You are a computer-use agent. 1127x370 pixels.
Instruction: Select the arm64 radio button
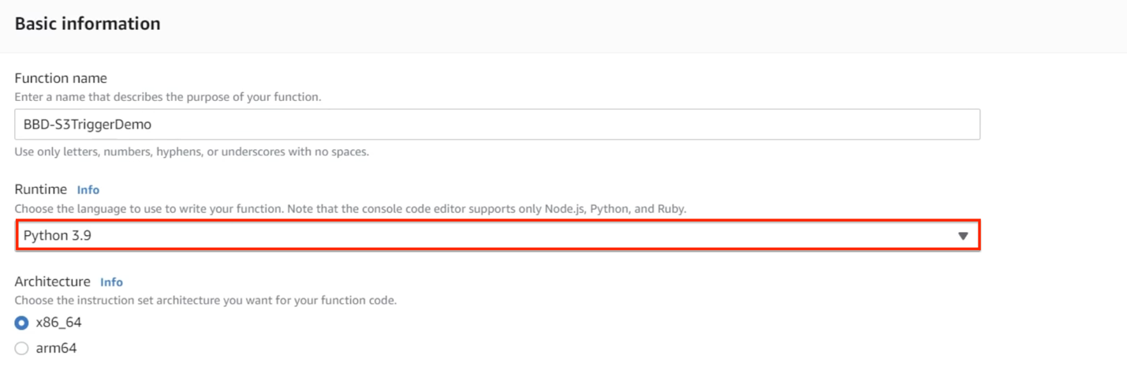click(x=22, y=348)
